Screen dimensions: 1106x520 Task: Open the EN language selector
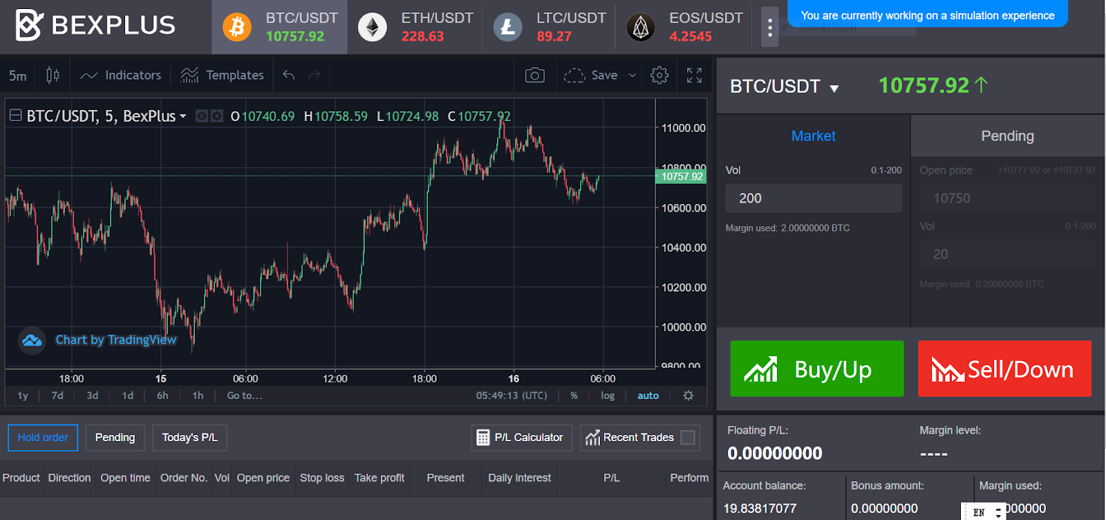coord(984,512)
